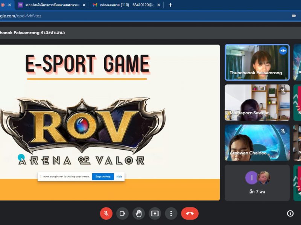The image size is (301, 225).
Task: Close the Google Meet tab
Action: point(10,5)
